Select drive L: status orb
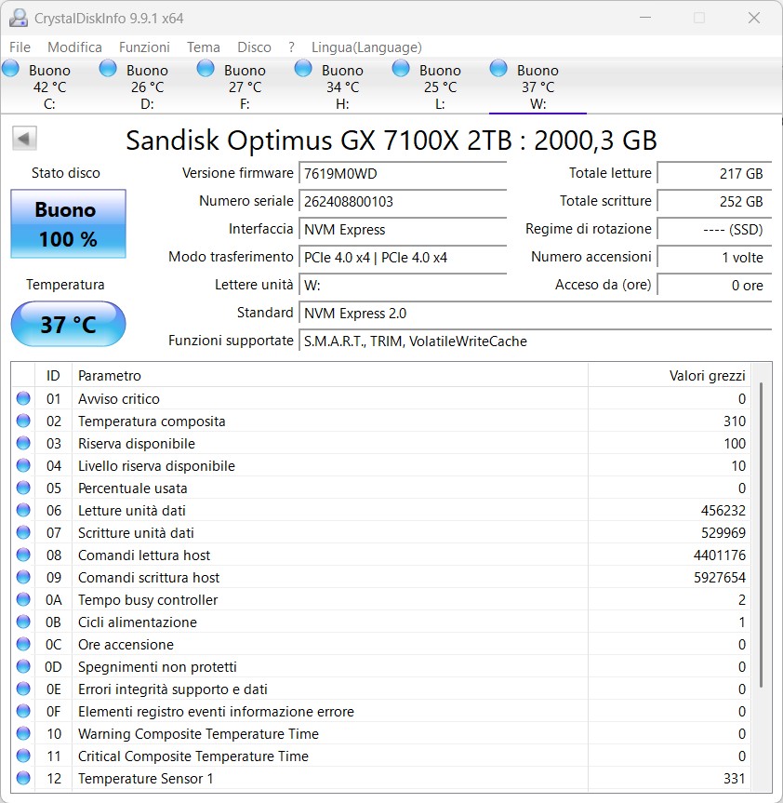The width and height of the screenshot is (783, 803). [401, 69]
